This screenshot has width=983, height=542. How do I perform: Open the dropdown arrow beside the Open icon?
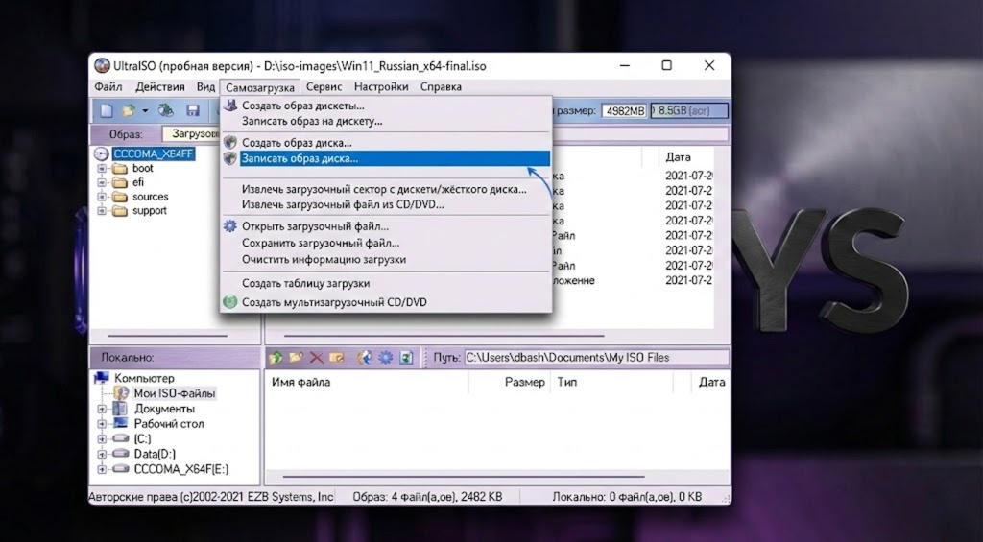143,110
